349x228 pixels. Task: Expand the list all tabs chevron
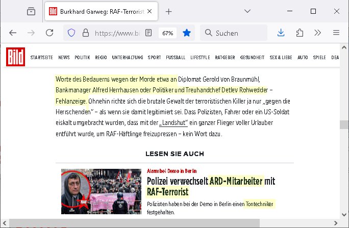pos(247,11)
